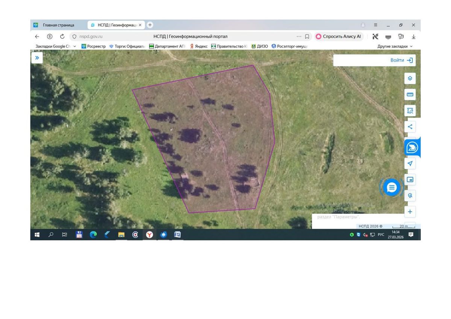Open the Windows Start menu

tap(37, 235)
